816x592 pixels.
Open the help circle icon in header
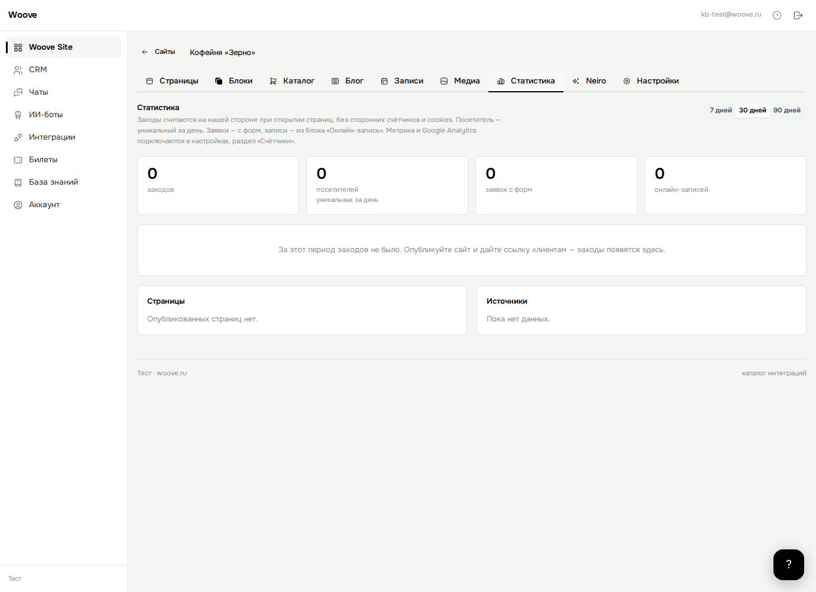tap(777, 15)
